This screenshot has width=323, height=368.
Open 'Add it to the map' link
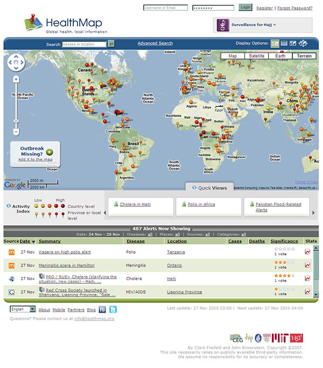[x=35, y=159]
